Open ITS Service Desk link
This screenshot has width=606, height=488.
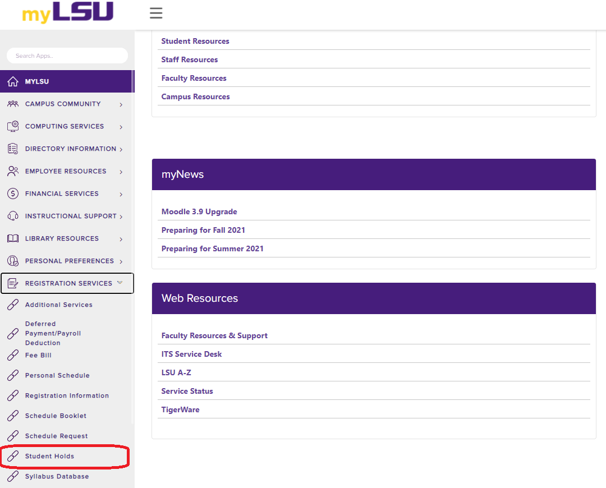click(x=191, y=355)
